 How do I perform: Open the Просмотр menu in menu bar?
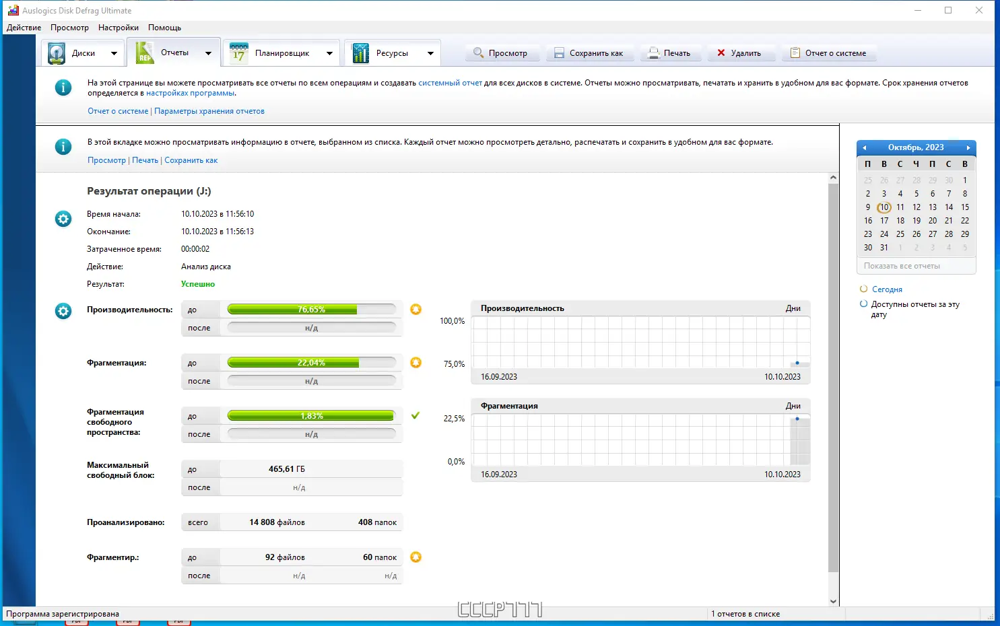tap(69, 28)
